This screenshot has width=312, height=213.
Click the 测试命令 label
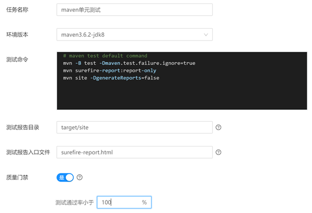click(17, 59)
